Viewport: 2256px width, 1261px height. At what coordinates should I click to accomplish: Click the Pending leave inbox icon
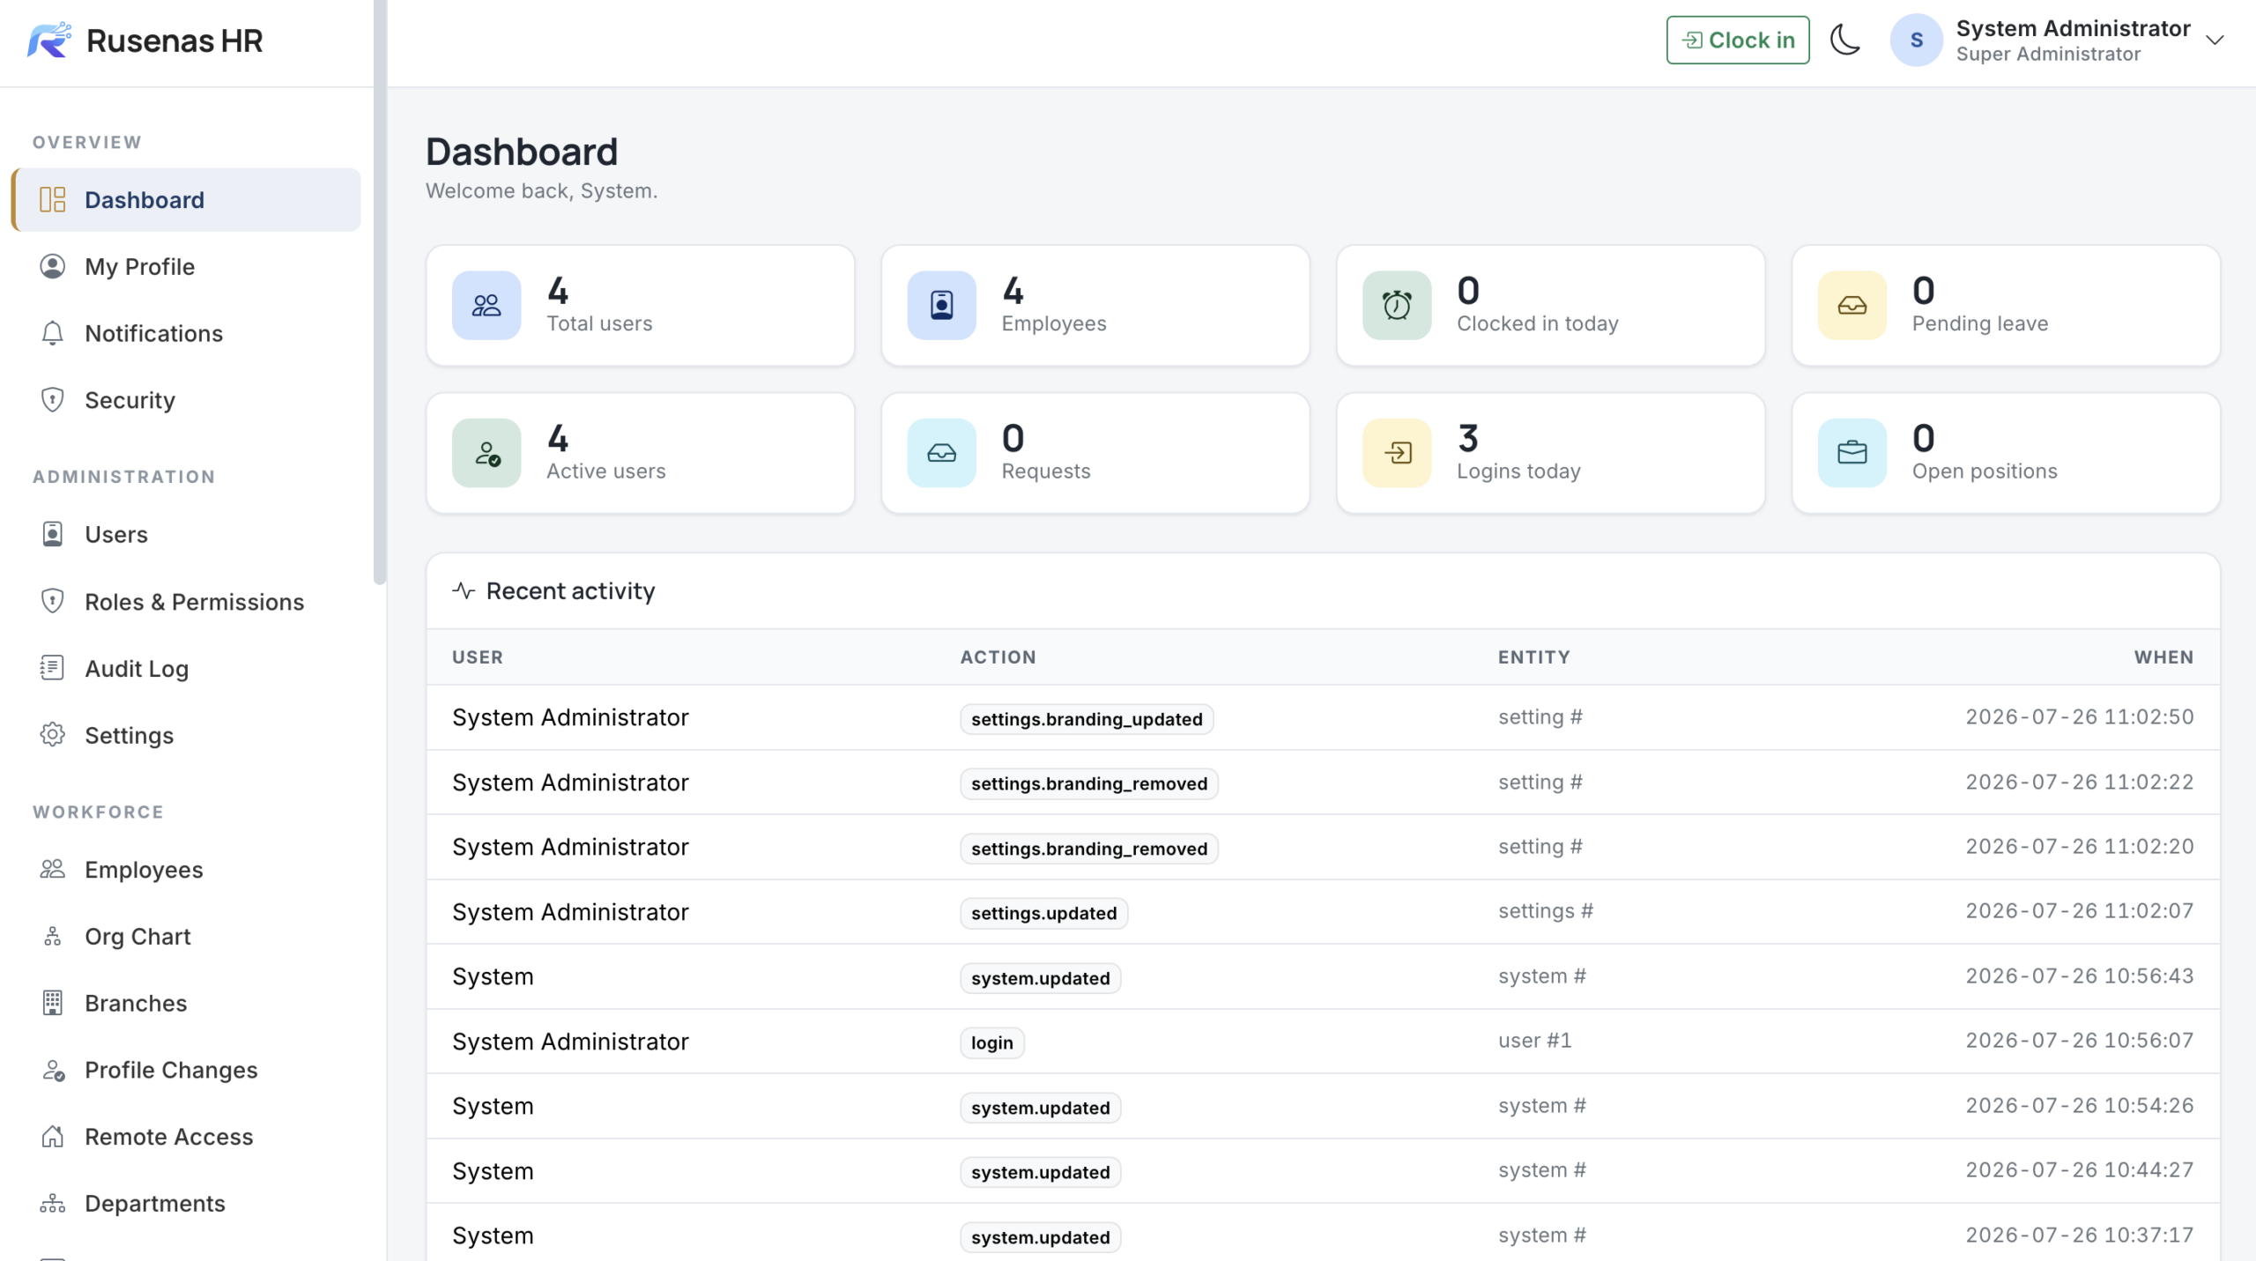1852,306
